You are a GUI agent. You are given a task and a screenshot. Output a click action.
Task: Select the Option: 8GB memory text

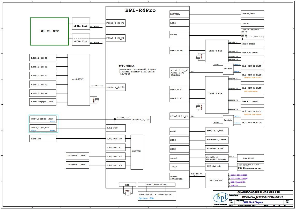click(x=146, y=198)
